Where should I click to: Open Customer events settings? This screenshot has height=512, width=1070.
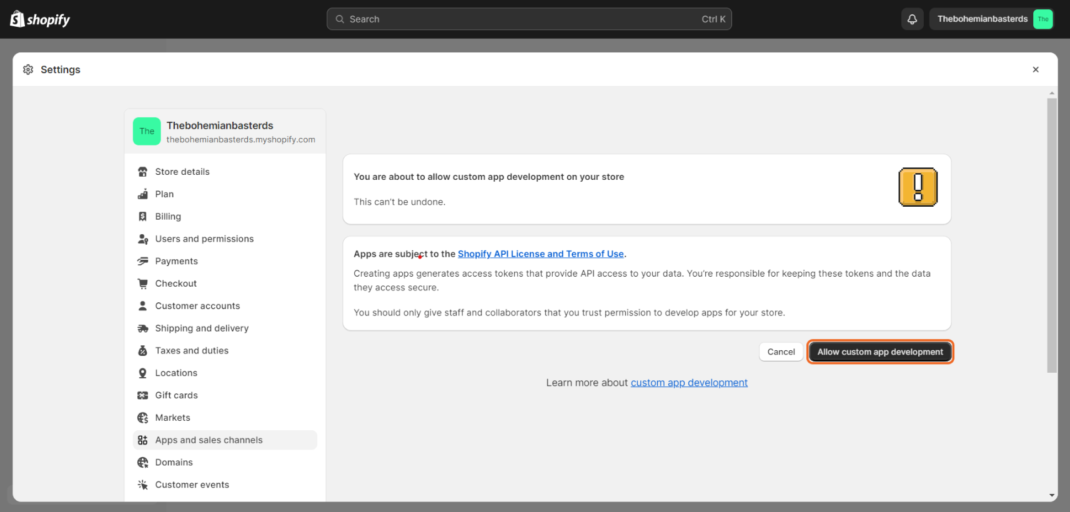tap(225, 485)
